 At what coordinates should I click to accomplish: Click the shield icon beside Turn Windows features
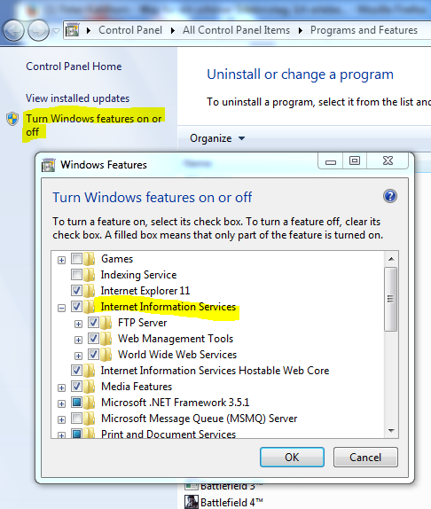[x=12, y=119]
